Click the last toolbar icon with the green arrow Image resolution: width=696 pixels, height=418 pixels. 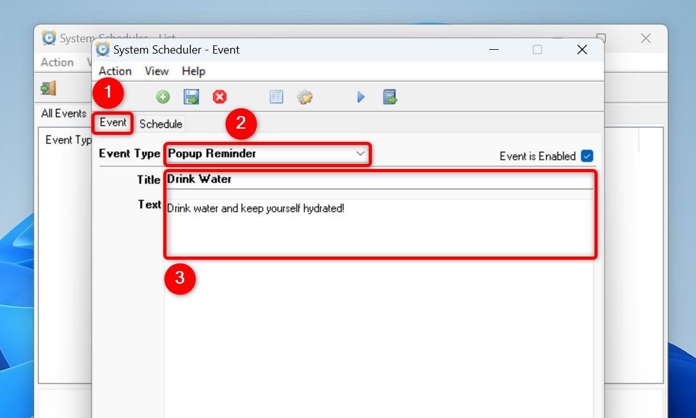coord(390,96)
